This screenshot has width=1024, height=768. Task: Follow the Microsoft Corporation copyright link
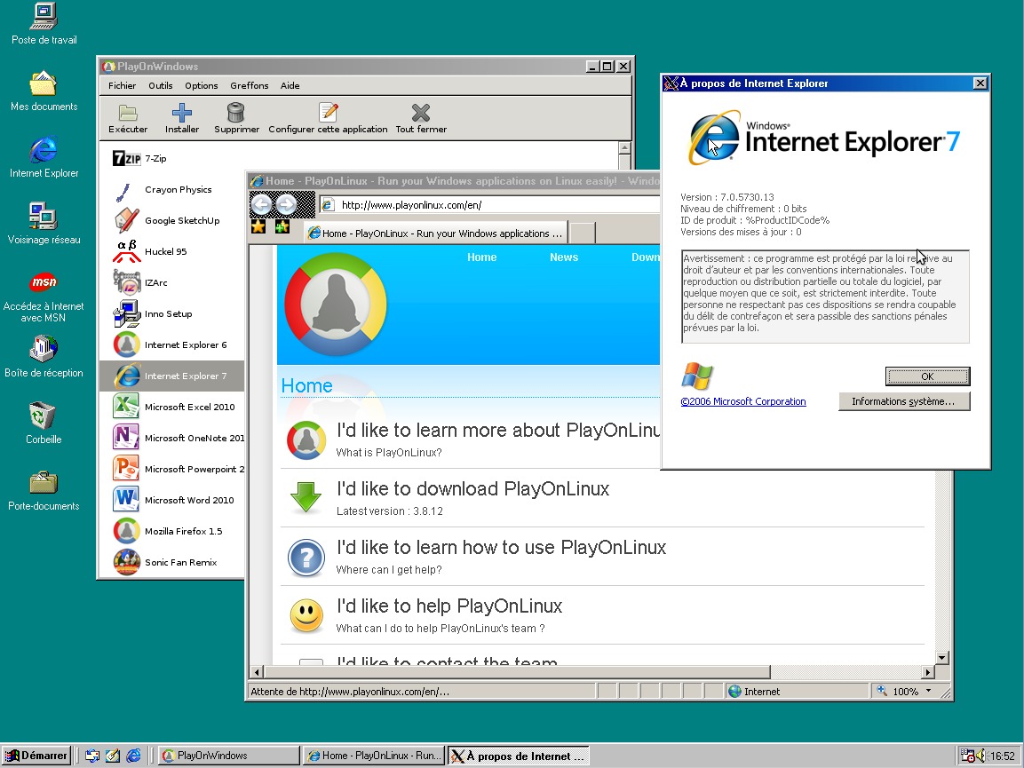[743, 401]
